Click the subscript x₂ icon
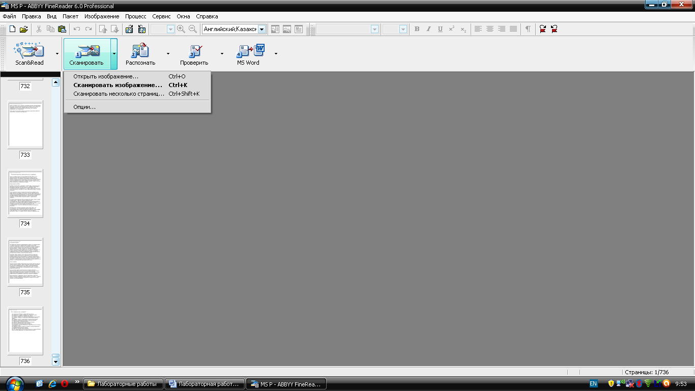Viewport: 695px width, 391px height. [x=464, y=29]
